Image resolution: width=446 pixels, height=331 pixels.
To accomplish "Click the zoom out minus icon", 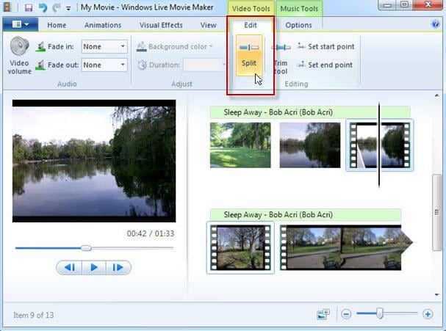I will click(x=346, y=314).
